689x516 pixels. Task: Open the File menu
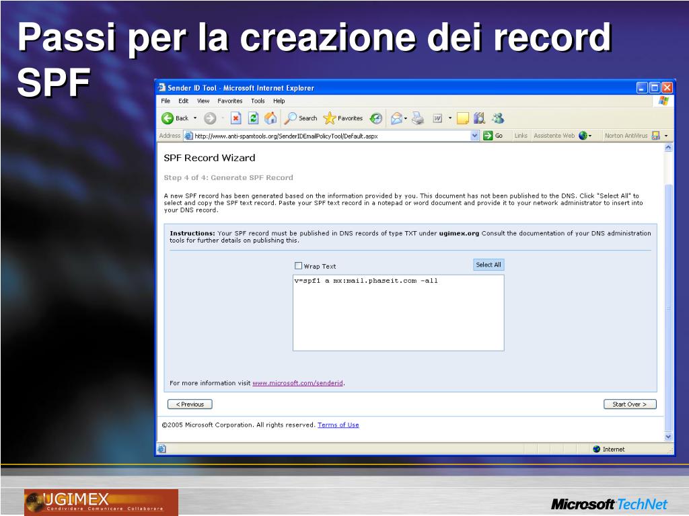point(166,101)
